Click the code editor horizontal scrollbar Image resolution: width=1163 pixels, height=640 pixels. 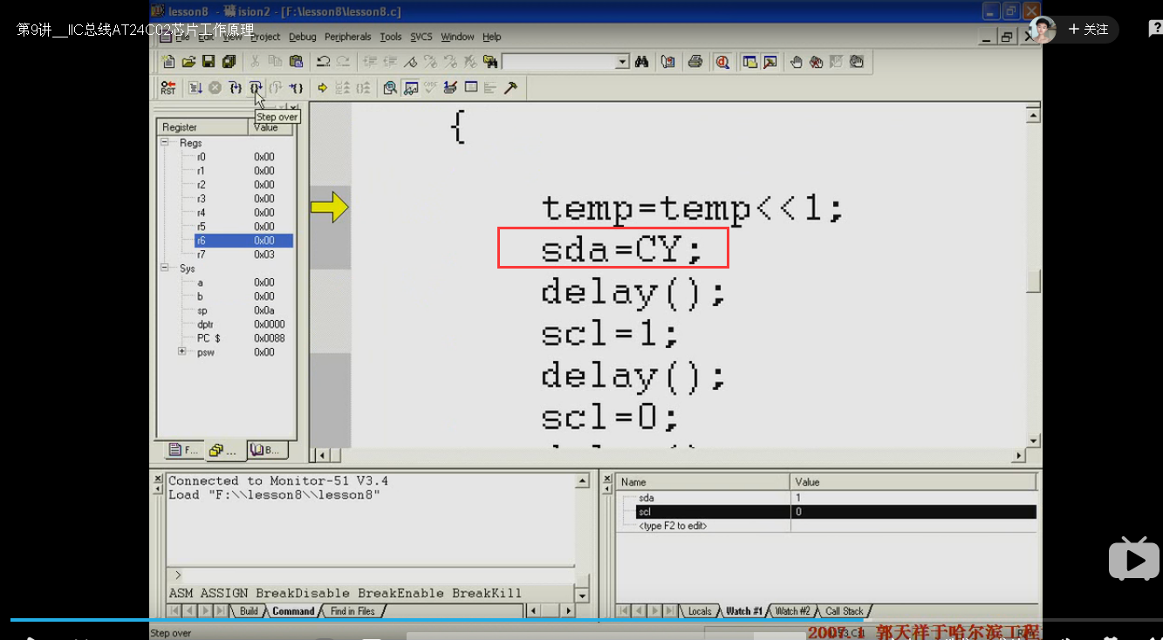point(670,455)
